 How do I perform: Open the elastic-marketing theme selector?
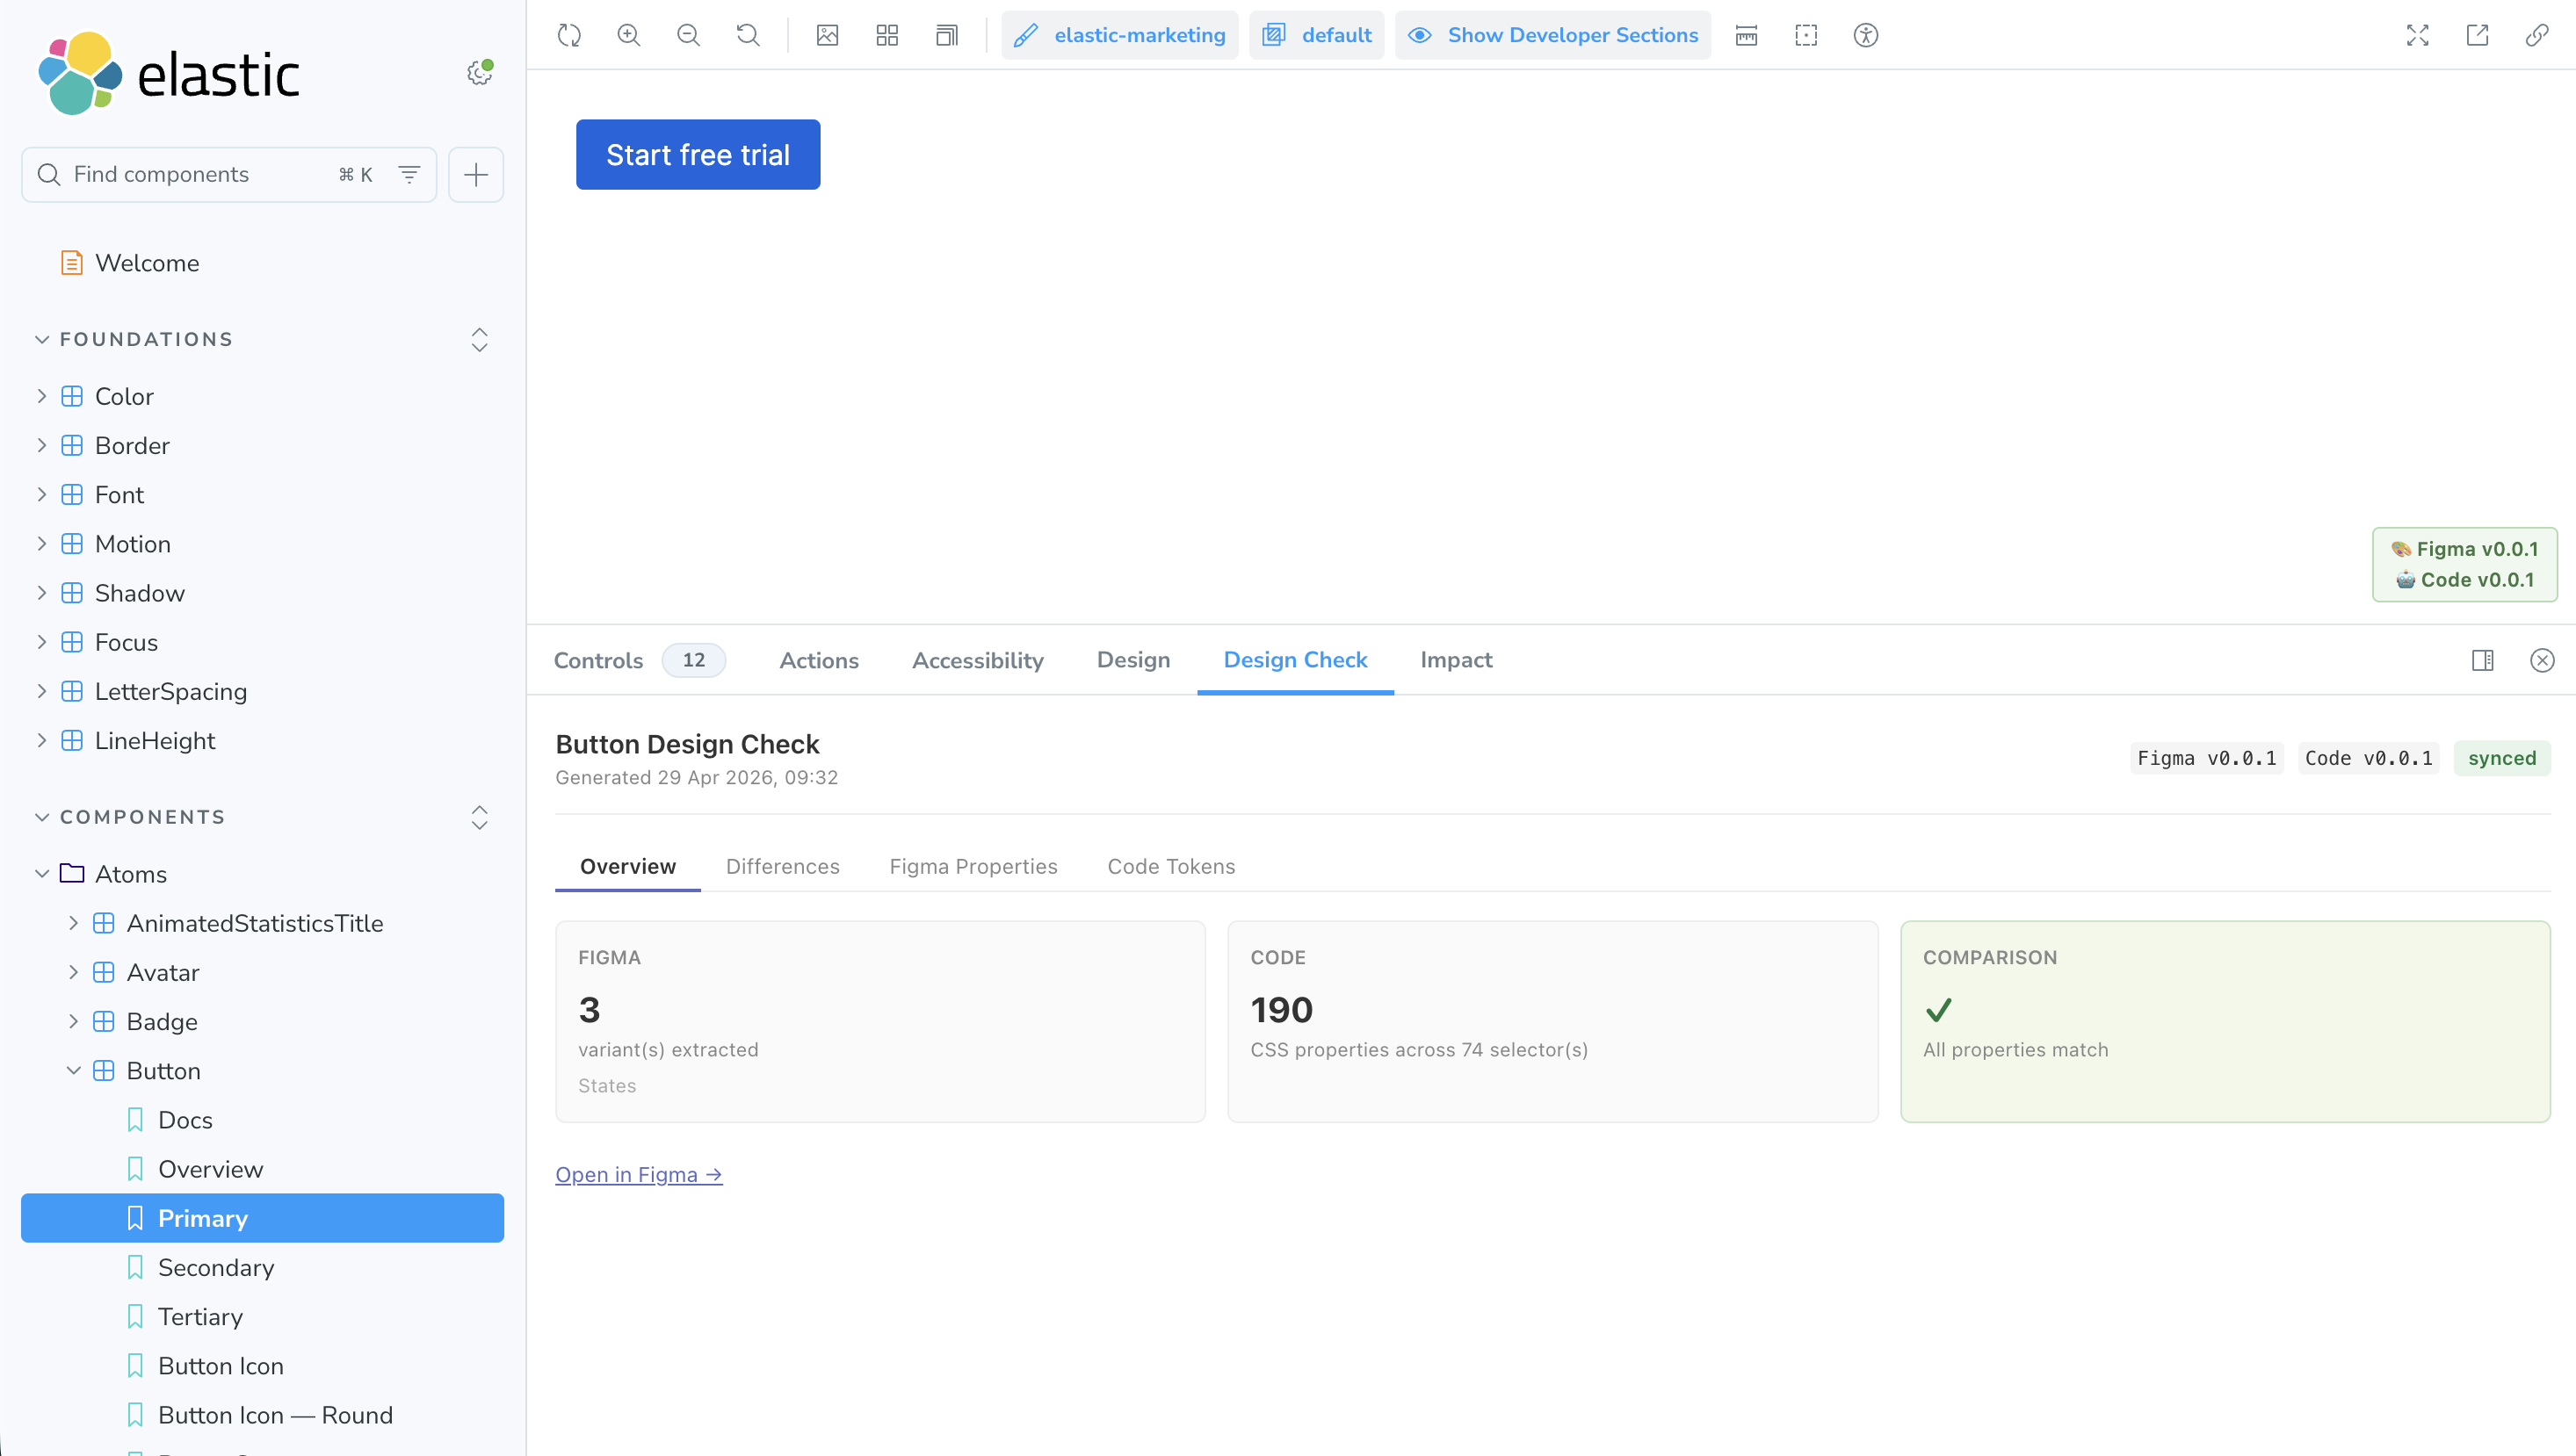(x=1119, y=35)
